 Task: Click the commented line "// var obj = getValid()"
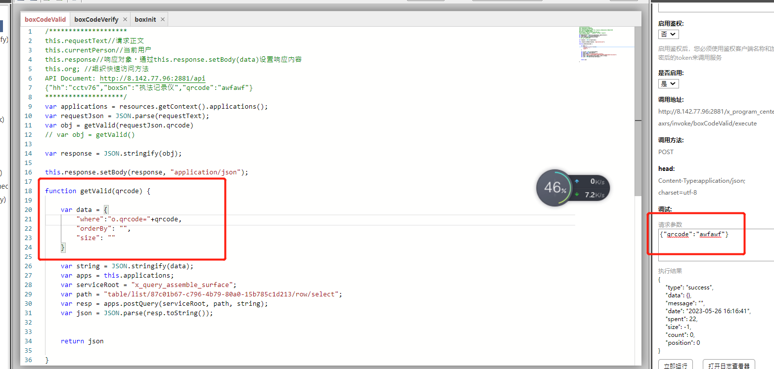90,134
